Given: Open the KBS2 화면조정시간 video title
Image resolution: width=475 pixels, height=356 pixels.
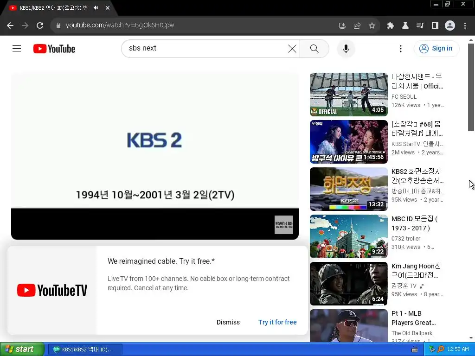Looking at the screenshot, I should tap(417, 176).
